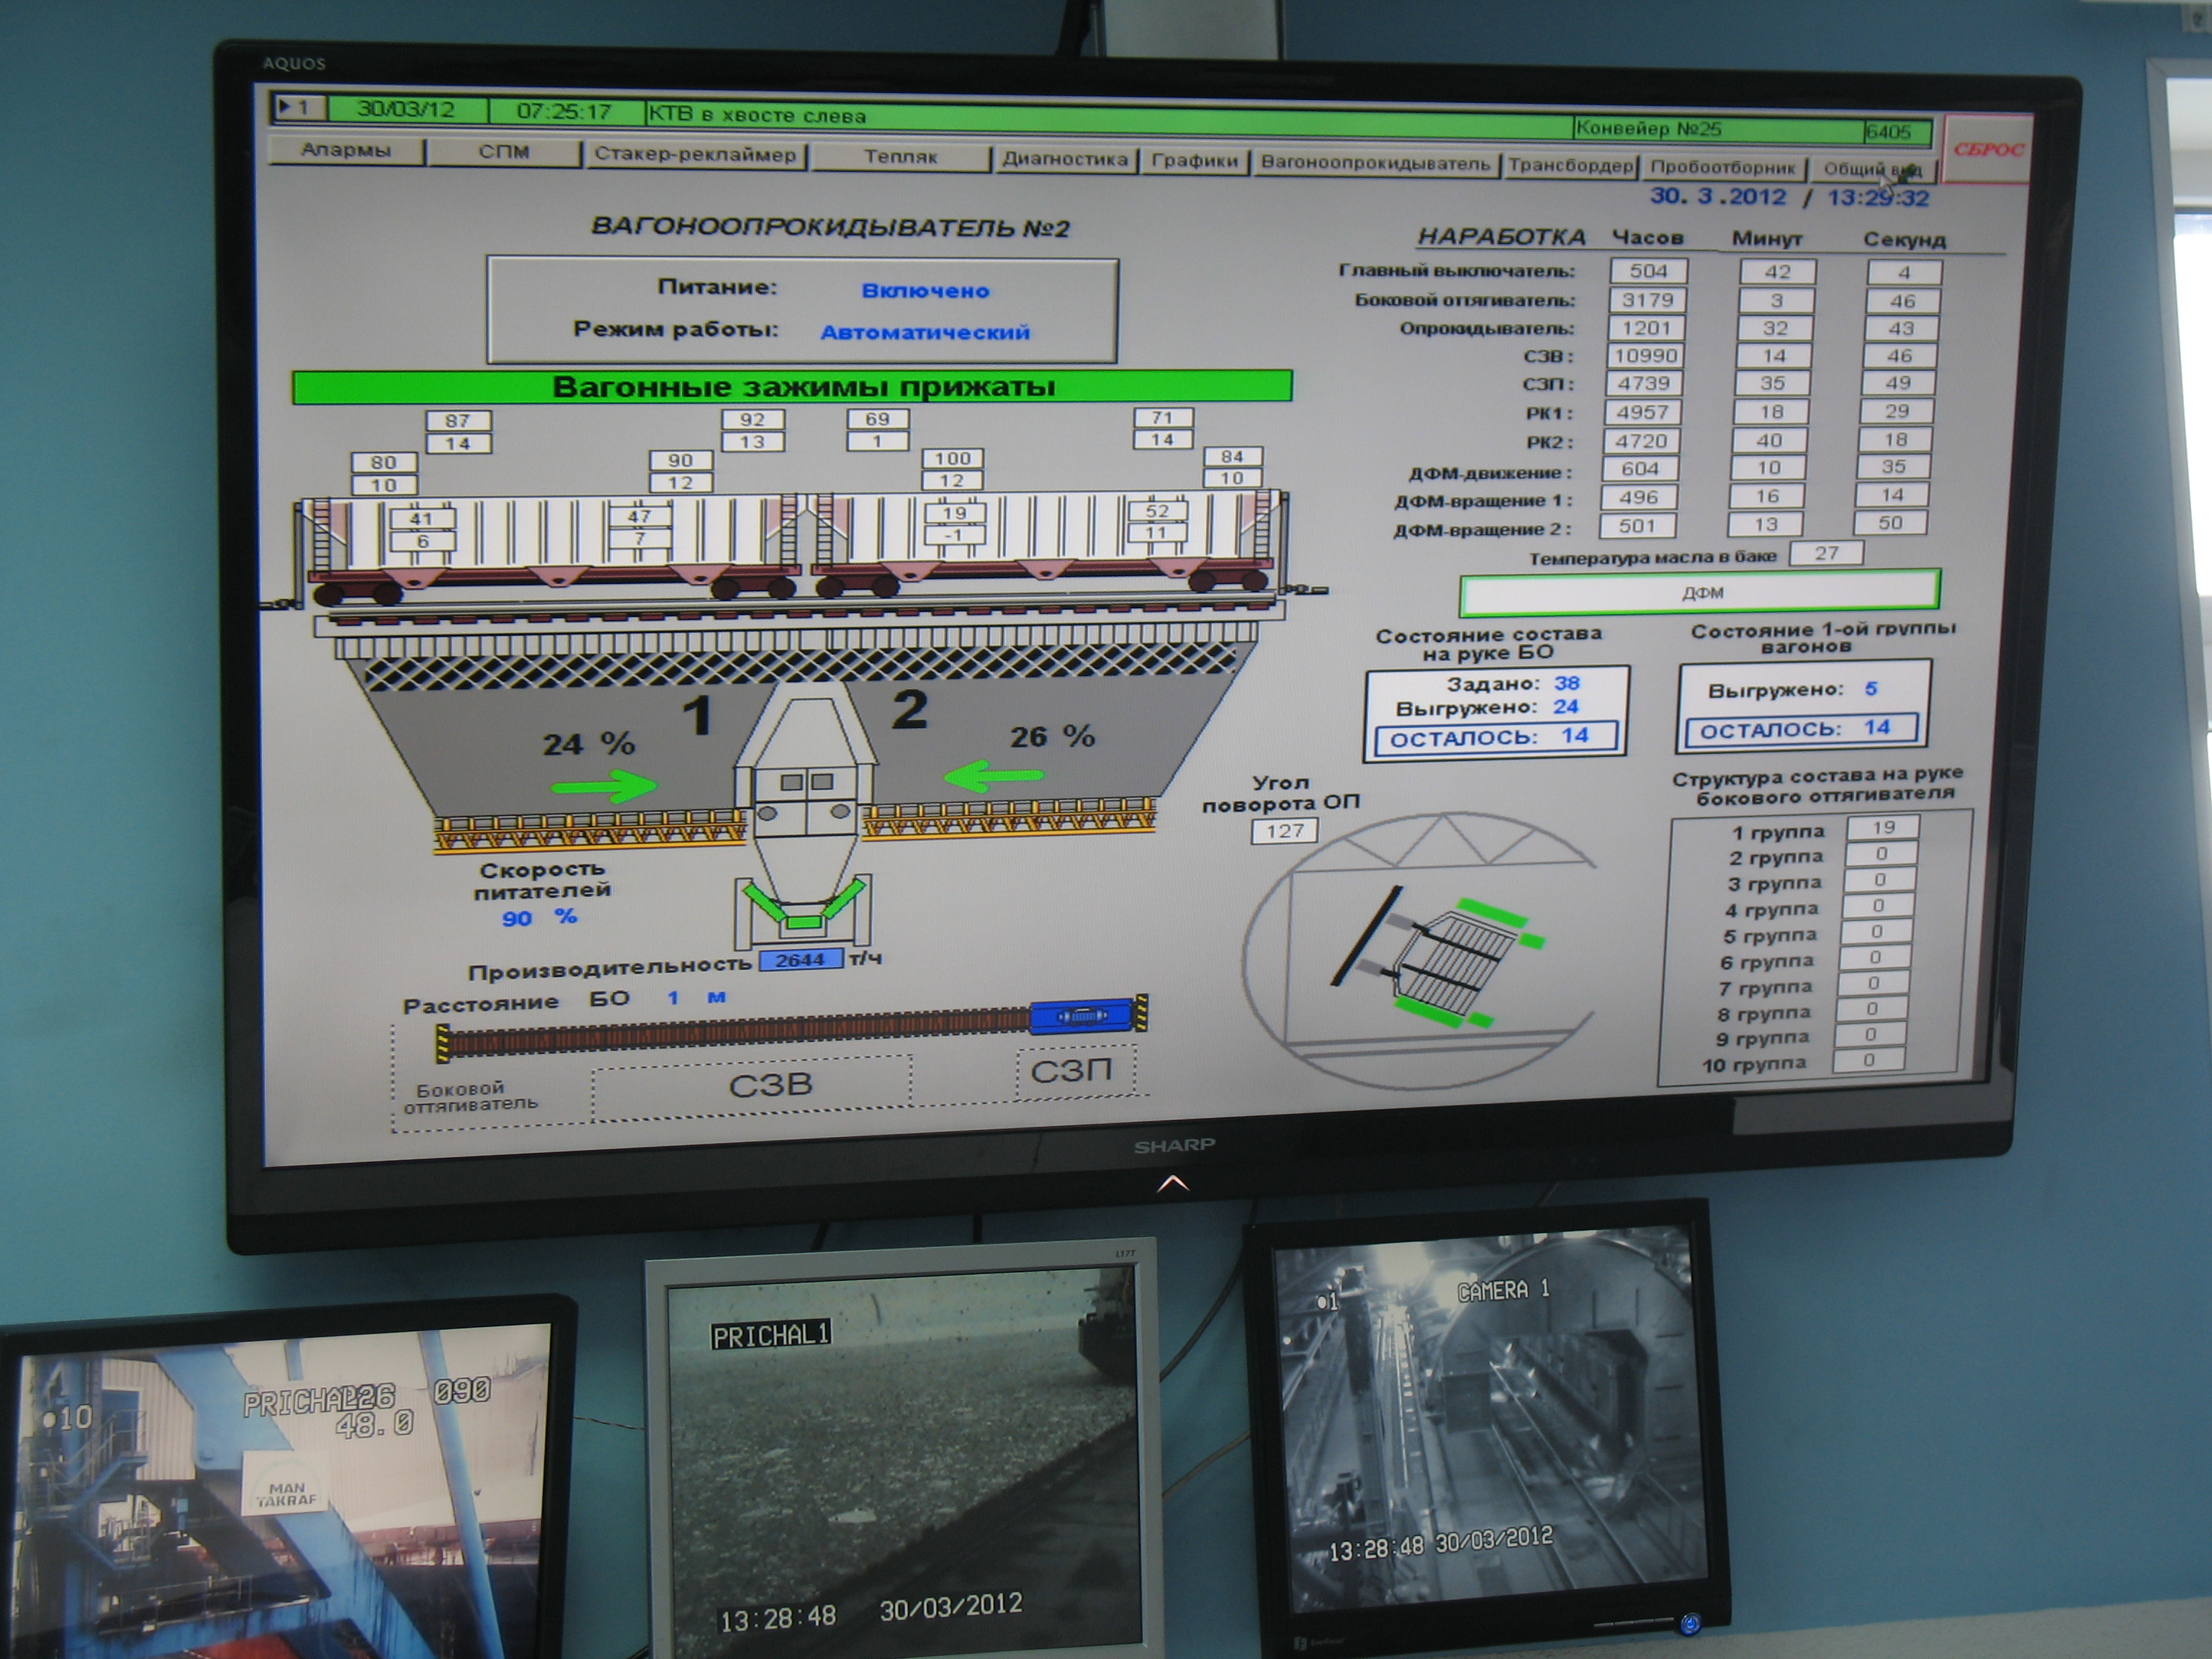Click the blue side puller carriage icon
This screenshot has width=2212, height=1659.
click(x=1083, y=1016)
